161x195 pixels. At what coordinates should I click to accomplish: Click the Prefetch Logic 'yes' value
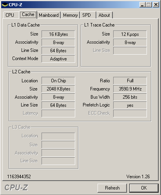[x=130, y=105]
